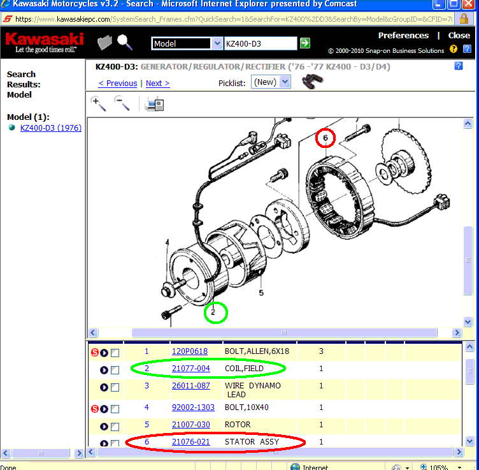
Task: Click the diagram scroll-down arrow
Action: (468, 321)
